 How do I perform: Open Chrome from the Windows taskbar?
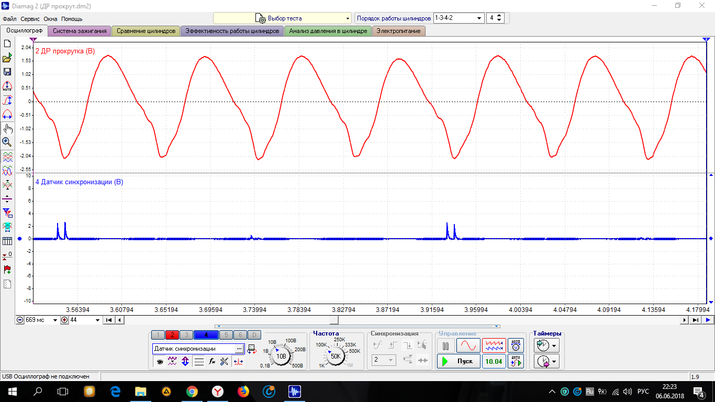coord(192,391)
